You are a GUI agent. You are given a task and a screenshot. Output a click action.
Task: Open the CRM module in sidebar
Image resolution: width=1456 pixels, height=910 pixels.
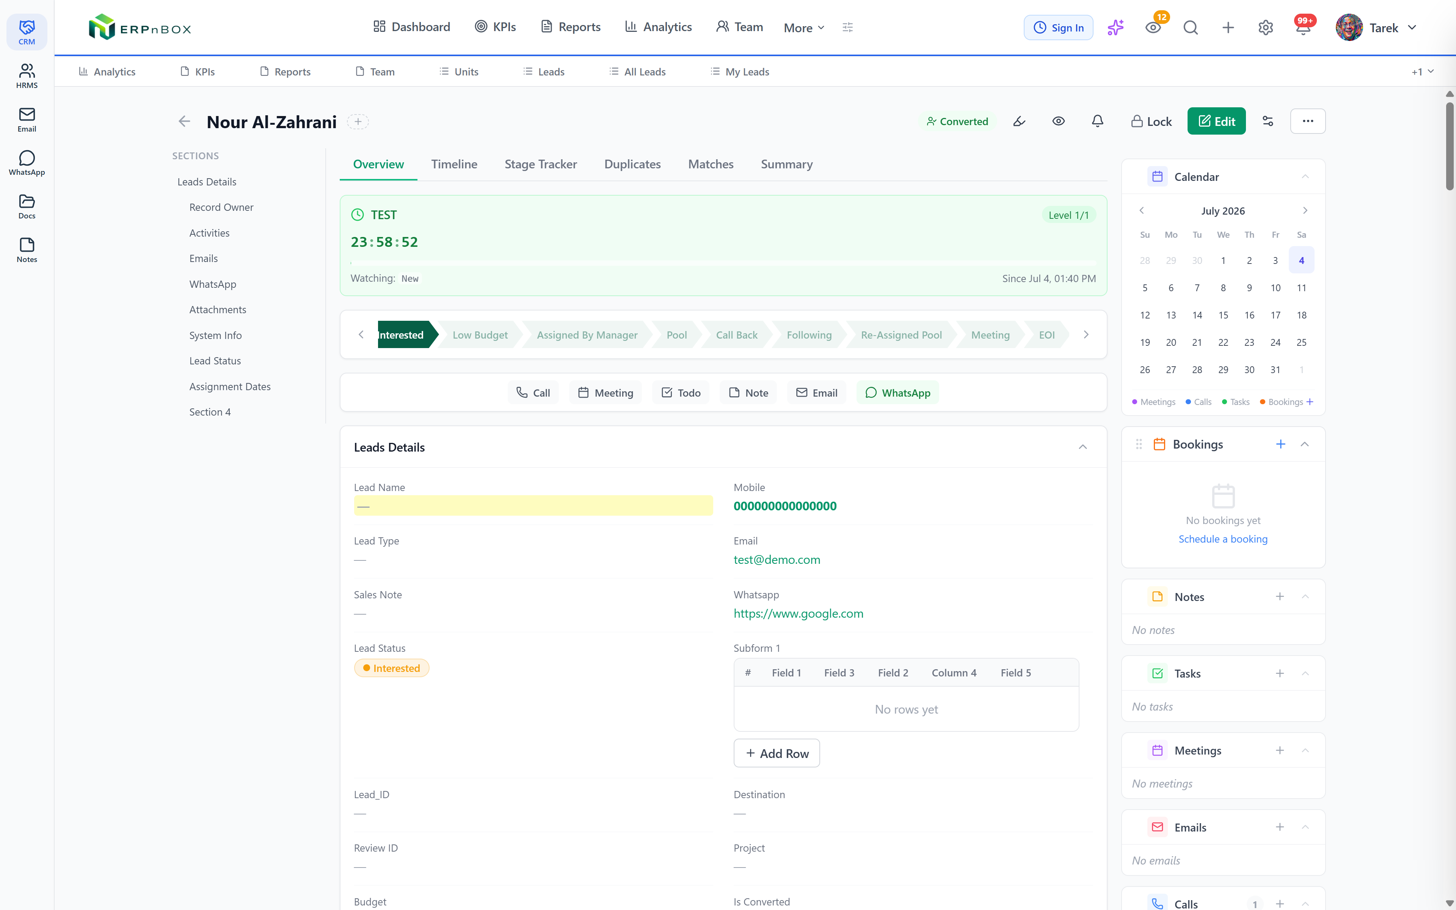pos(27,32)
